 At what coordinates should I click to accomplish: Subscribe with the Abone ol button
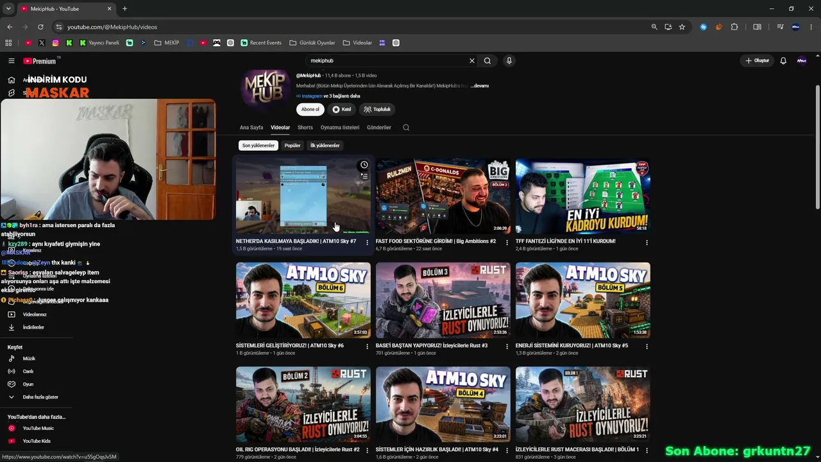coord(310,110)
